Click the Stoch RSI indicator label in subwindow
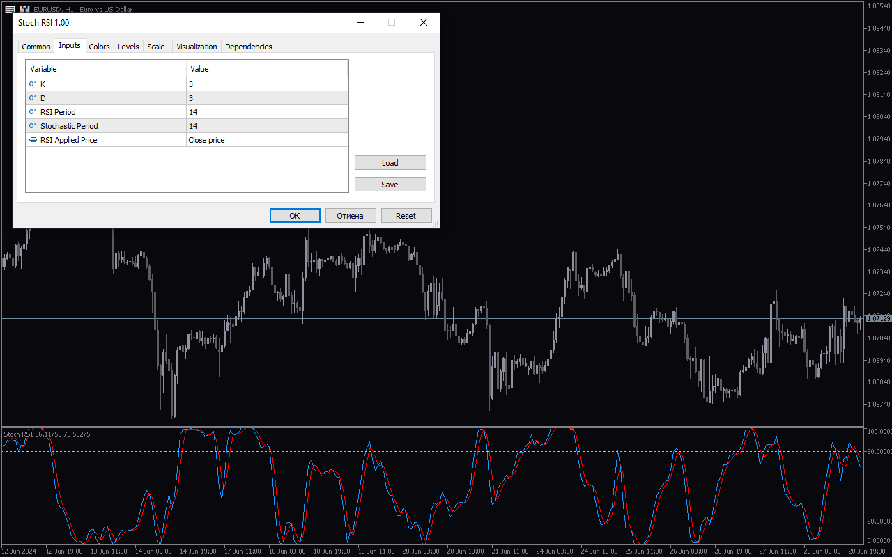 pos(47,434)
